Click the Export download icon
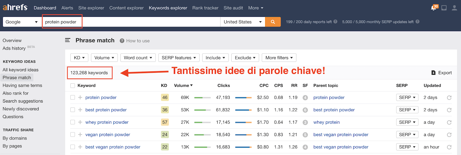This screenshot has height=155, width=461. click(x=433, y=73)
